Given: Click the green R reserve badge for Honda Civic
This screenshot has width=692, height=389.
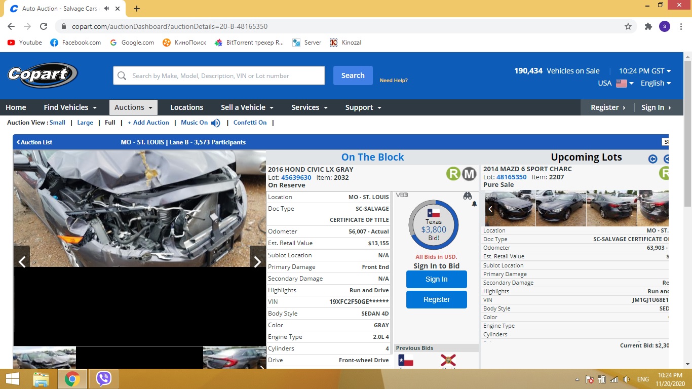Looking at the screenshot, I should point(453,174).
